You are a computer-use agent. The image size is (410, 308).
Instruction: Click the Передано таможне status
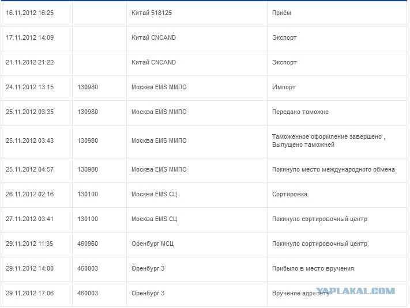pyautogui.click(x=300, y=112)
